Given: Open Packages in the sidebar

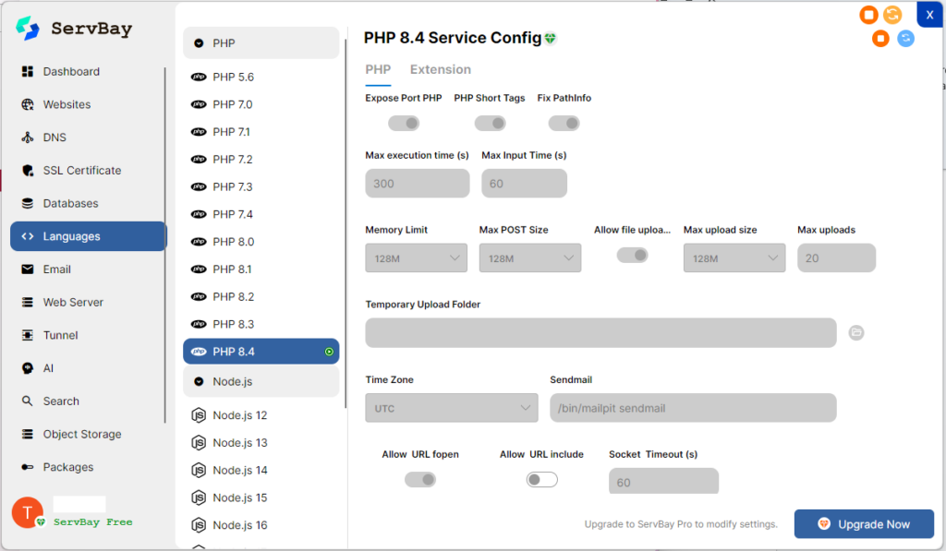Looking at the screenshot, I should pos(67,467).
